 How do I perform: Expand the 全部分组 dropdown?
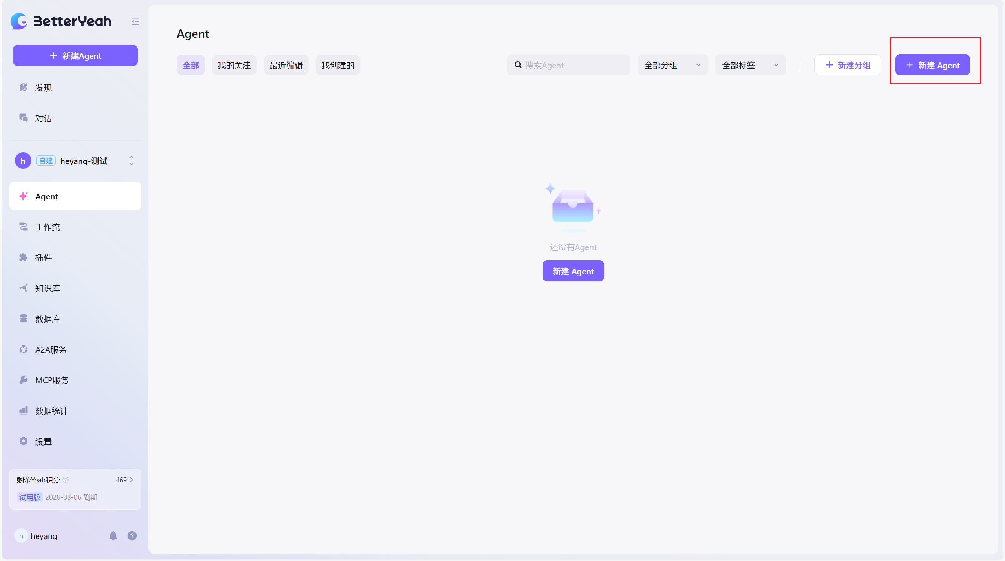point(672,65)
